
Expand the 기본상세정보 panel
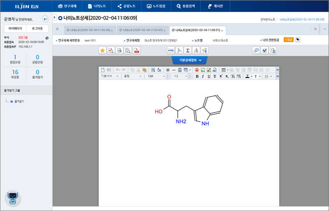pyautogui.click(x=190, y=60)
